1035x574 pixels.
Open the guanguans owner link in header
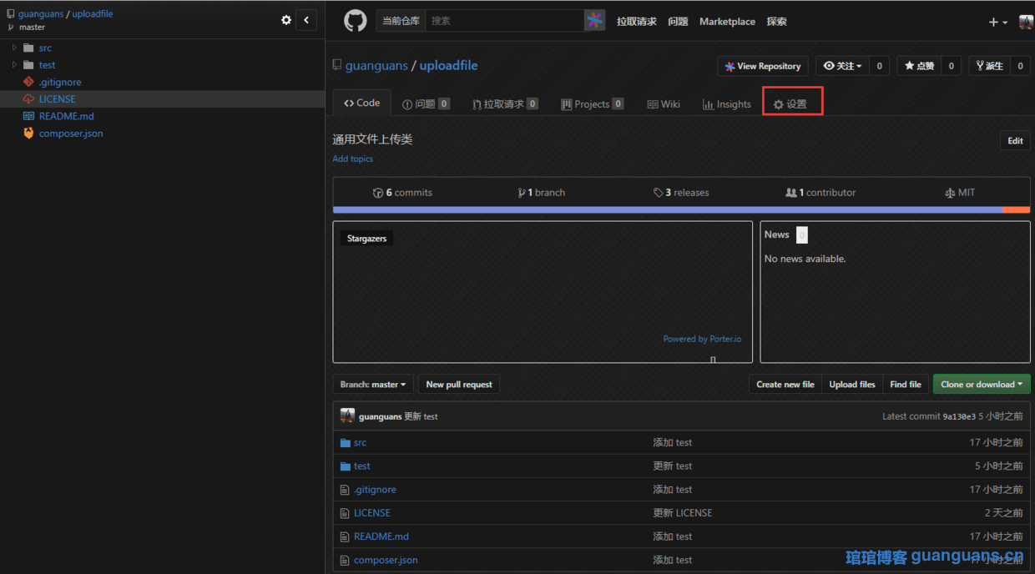pyautogui.click(x=376, y=65)
